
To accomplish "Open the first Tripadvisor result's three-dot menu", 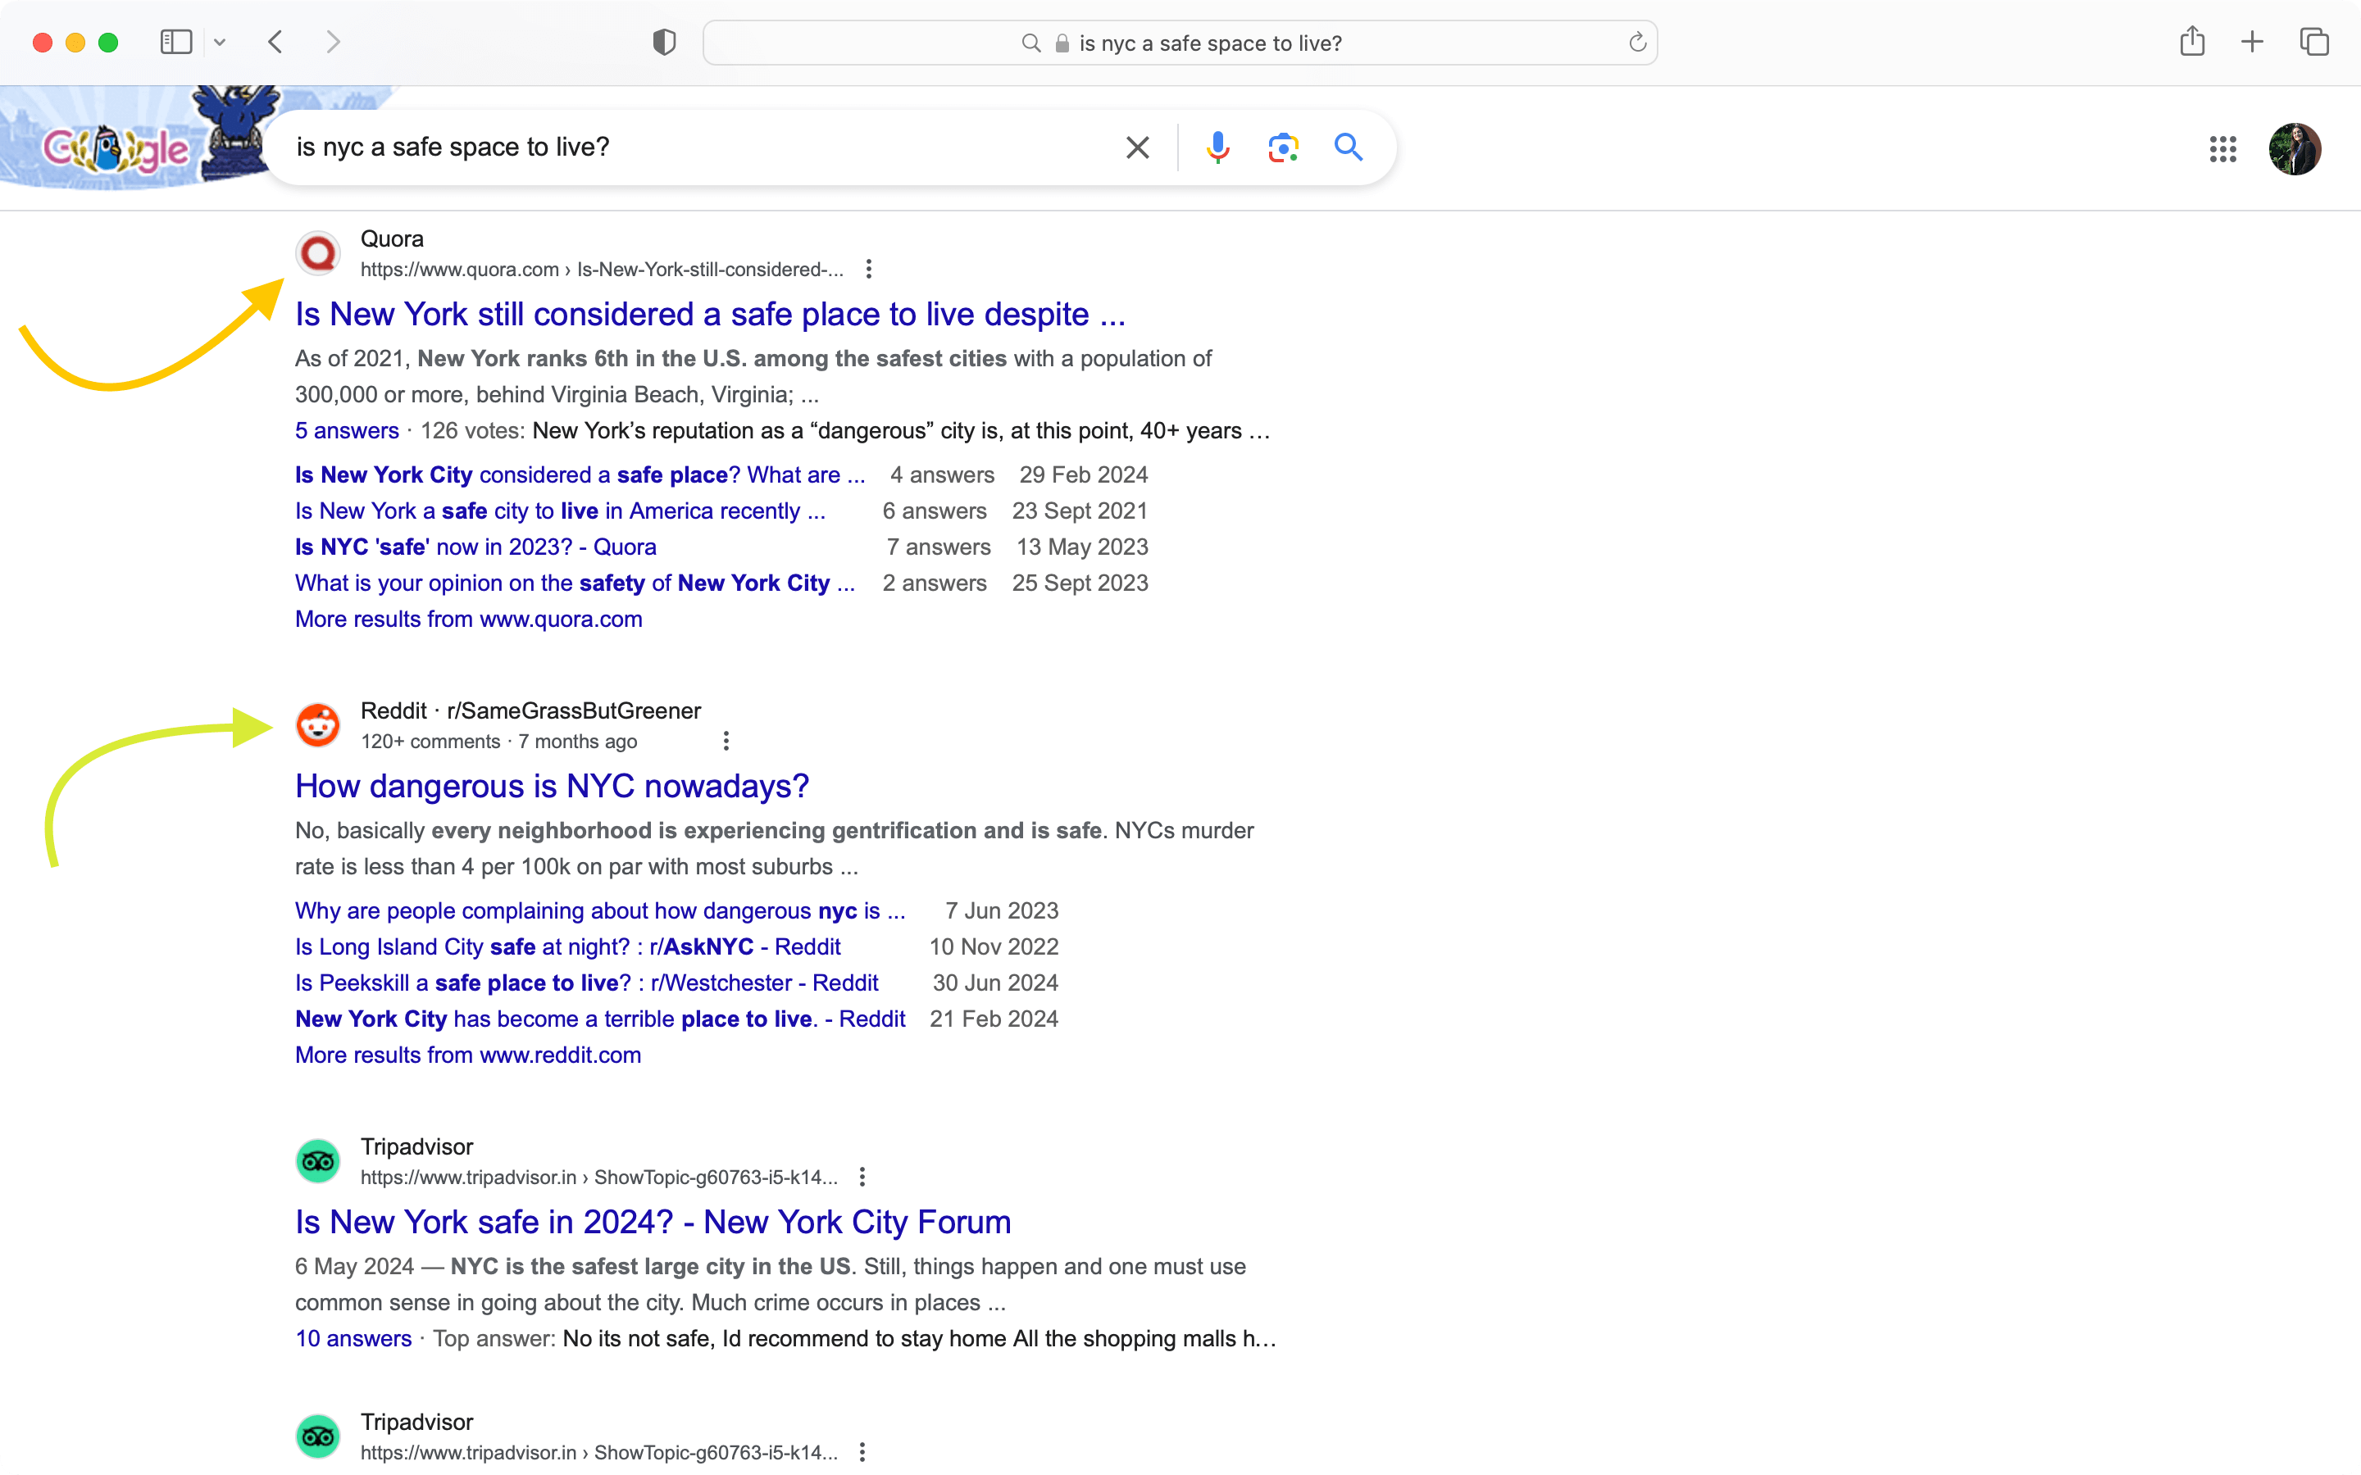I will pos(862,1178).
